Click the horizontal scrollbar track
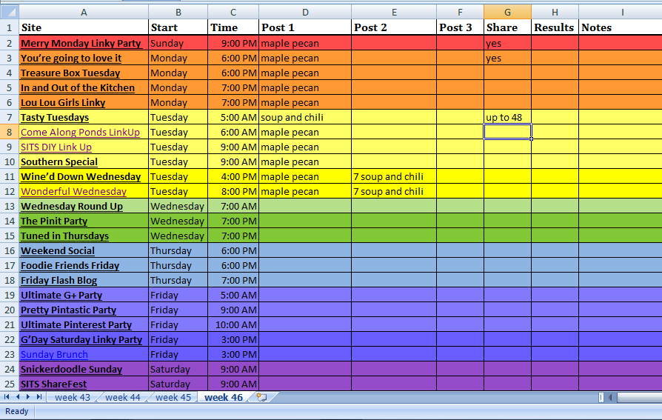The width and height of the screenshot is (662, 420). tap(639, 397)
